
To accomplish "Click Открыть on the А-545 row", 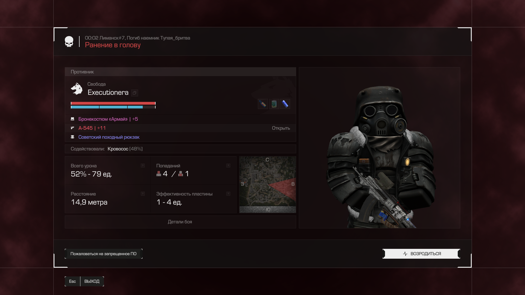I will click(281, 128).
